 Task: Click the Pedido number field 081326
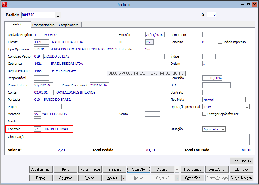pyautogui.click(x=38, y=15)
